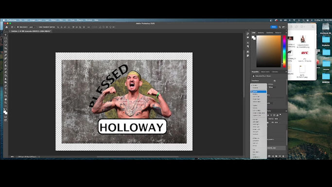
Task: Open the Color panel flyout menu
Action: tap(286, 33)
